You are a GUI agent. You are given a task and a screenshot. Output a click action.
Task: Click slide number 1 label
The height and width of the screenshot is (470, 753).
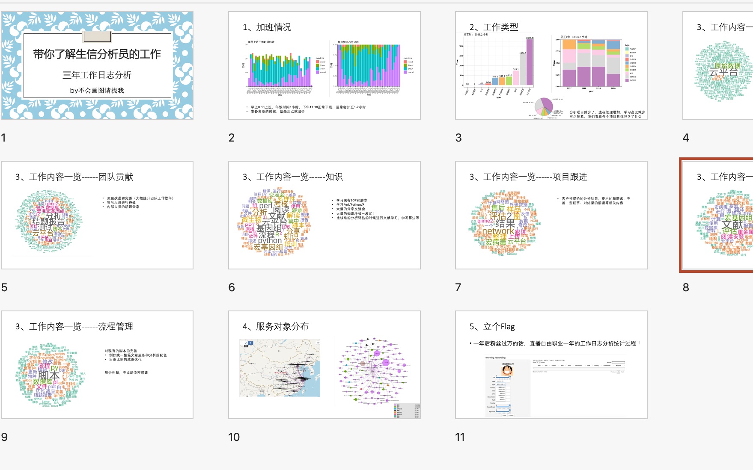pyautogui.click(x=3, y=138)
